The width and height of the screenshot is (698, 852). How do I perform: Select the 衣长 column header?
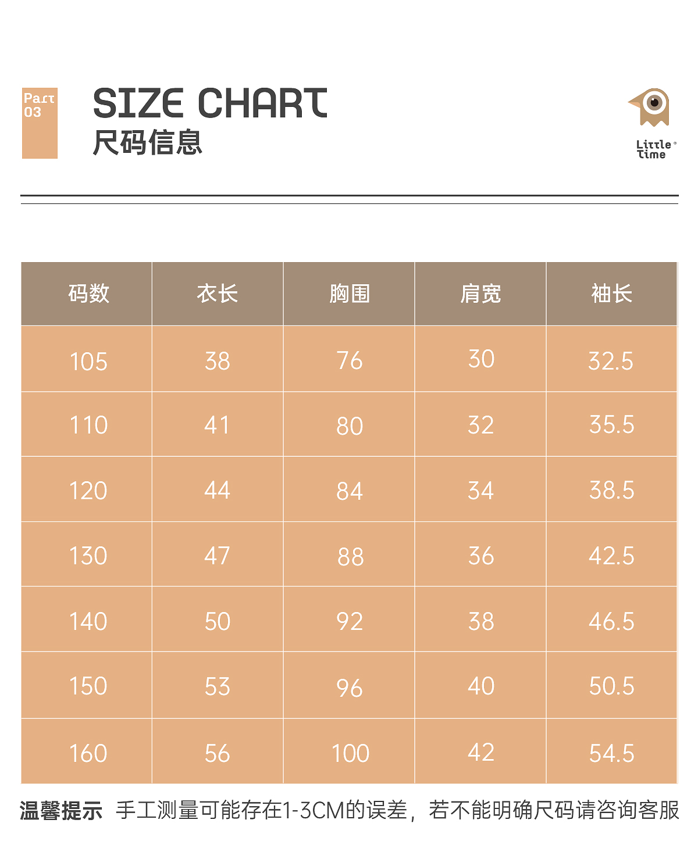tap(218, 293)
